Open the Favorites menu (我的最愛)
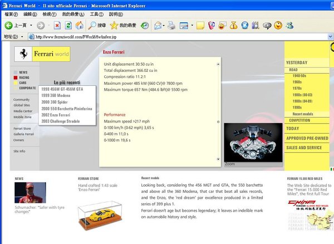This screenshot has height=244, width=334. click(73, 14)
